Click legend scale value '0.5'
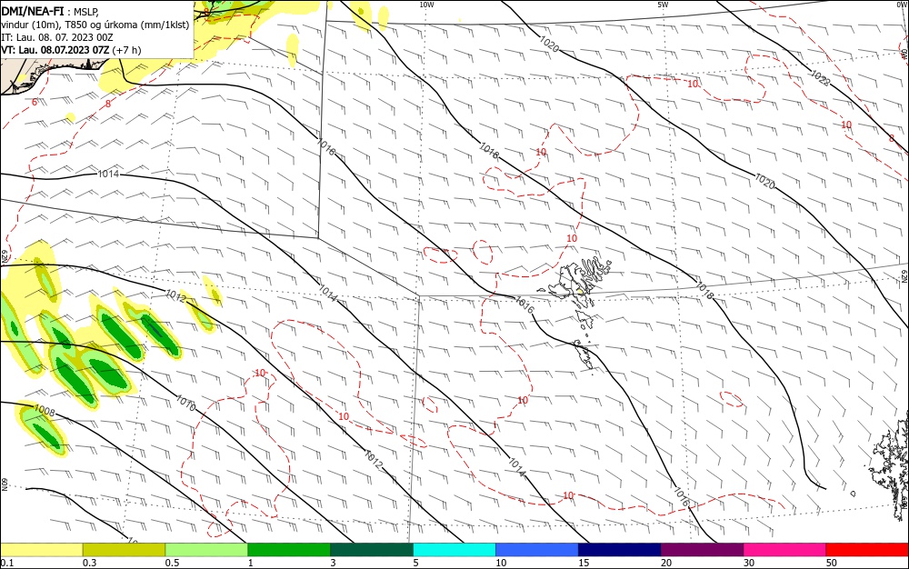Image resolution: width=909 pixels, height=569 pixels. pyautogui.click(x=172, y=563)
